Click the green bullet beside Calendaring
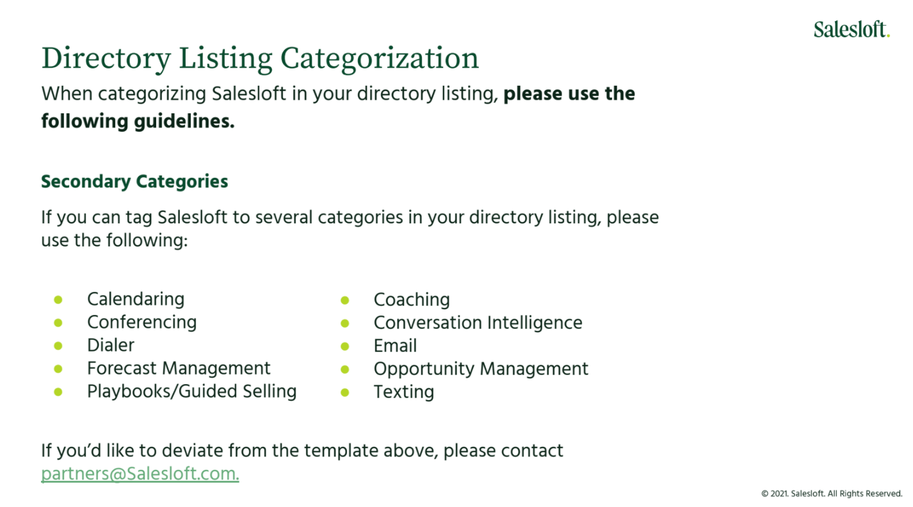913x507 pixels. (58, 299)
